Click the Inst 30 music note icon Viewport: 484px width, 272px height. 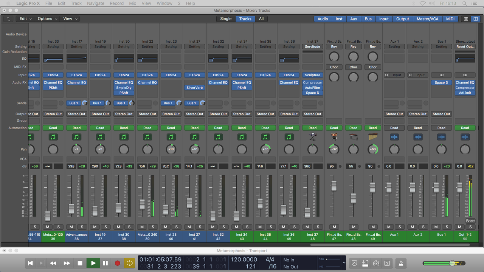pyautogui.click(x=124, y=137)
